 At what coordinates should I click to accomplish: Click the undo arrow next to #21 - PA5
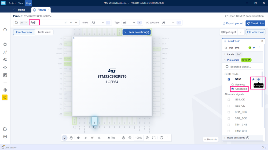pyautogui.click(x=226, y=48)
